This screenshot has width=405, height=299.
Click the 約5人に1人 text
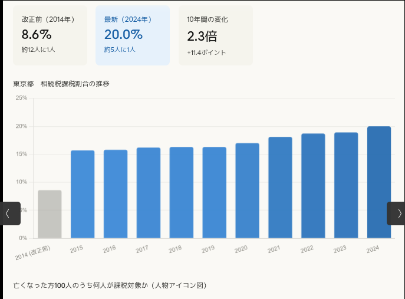[120, 50]
